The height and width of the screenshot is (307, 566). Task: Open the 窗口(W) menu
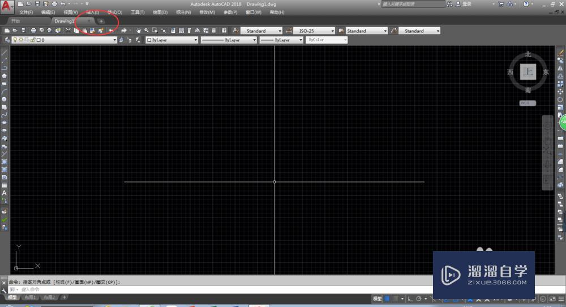[254, 12]
